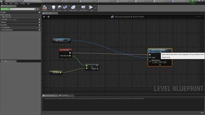Open the File menu
This screenshot has height=115, width=205.
(x=2, y=4)
